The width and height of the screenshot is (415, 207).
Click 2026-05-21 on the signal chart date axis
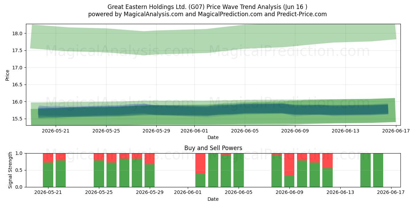click(x=48, y=193)
